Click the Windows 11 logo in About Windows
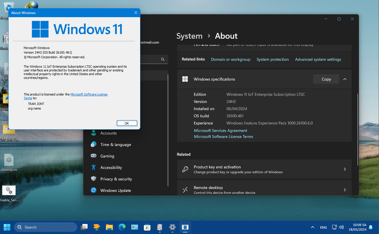The height and width of the screenshot is (234, 379). coord(77,29)
